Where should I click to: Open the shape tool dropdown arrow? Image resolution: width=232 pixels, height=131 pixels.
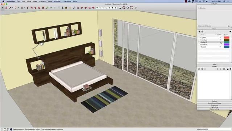[24, 8]
